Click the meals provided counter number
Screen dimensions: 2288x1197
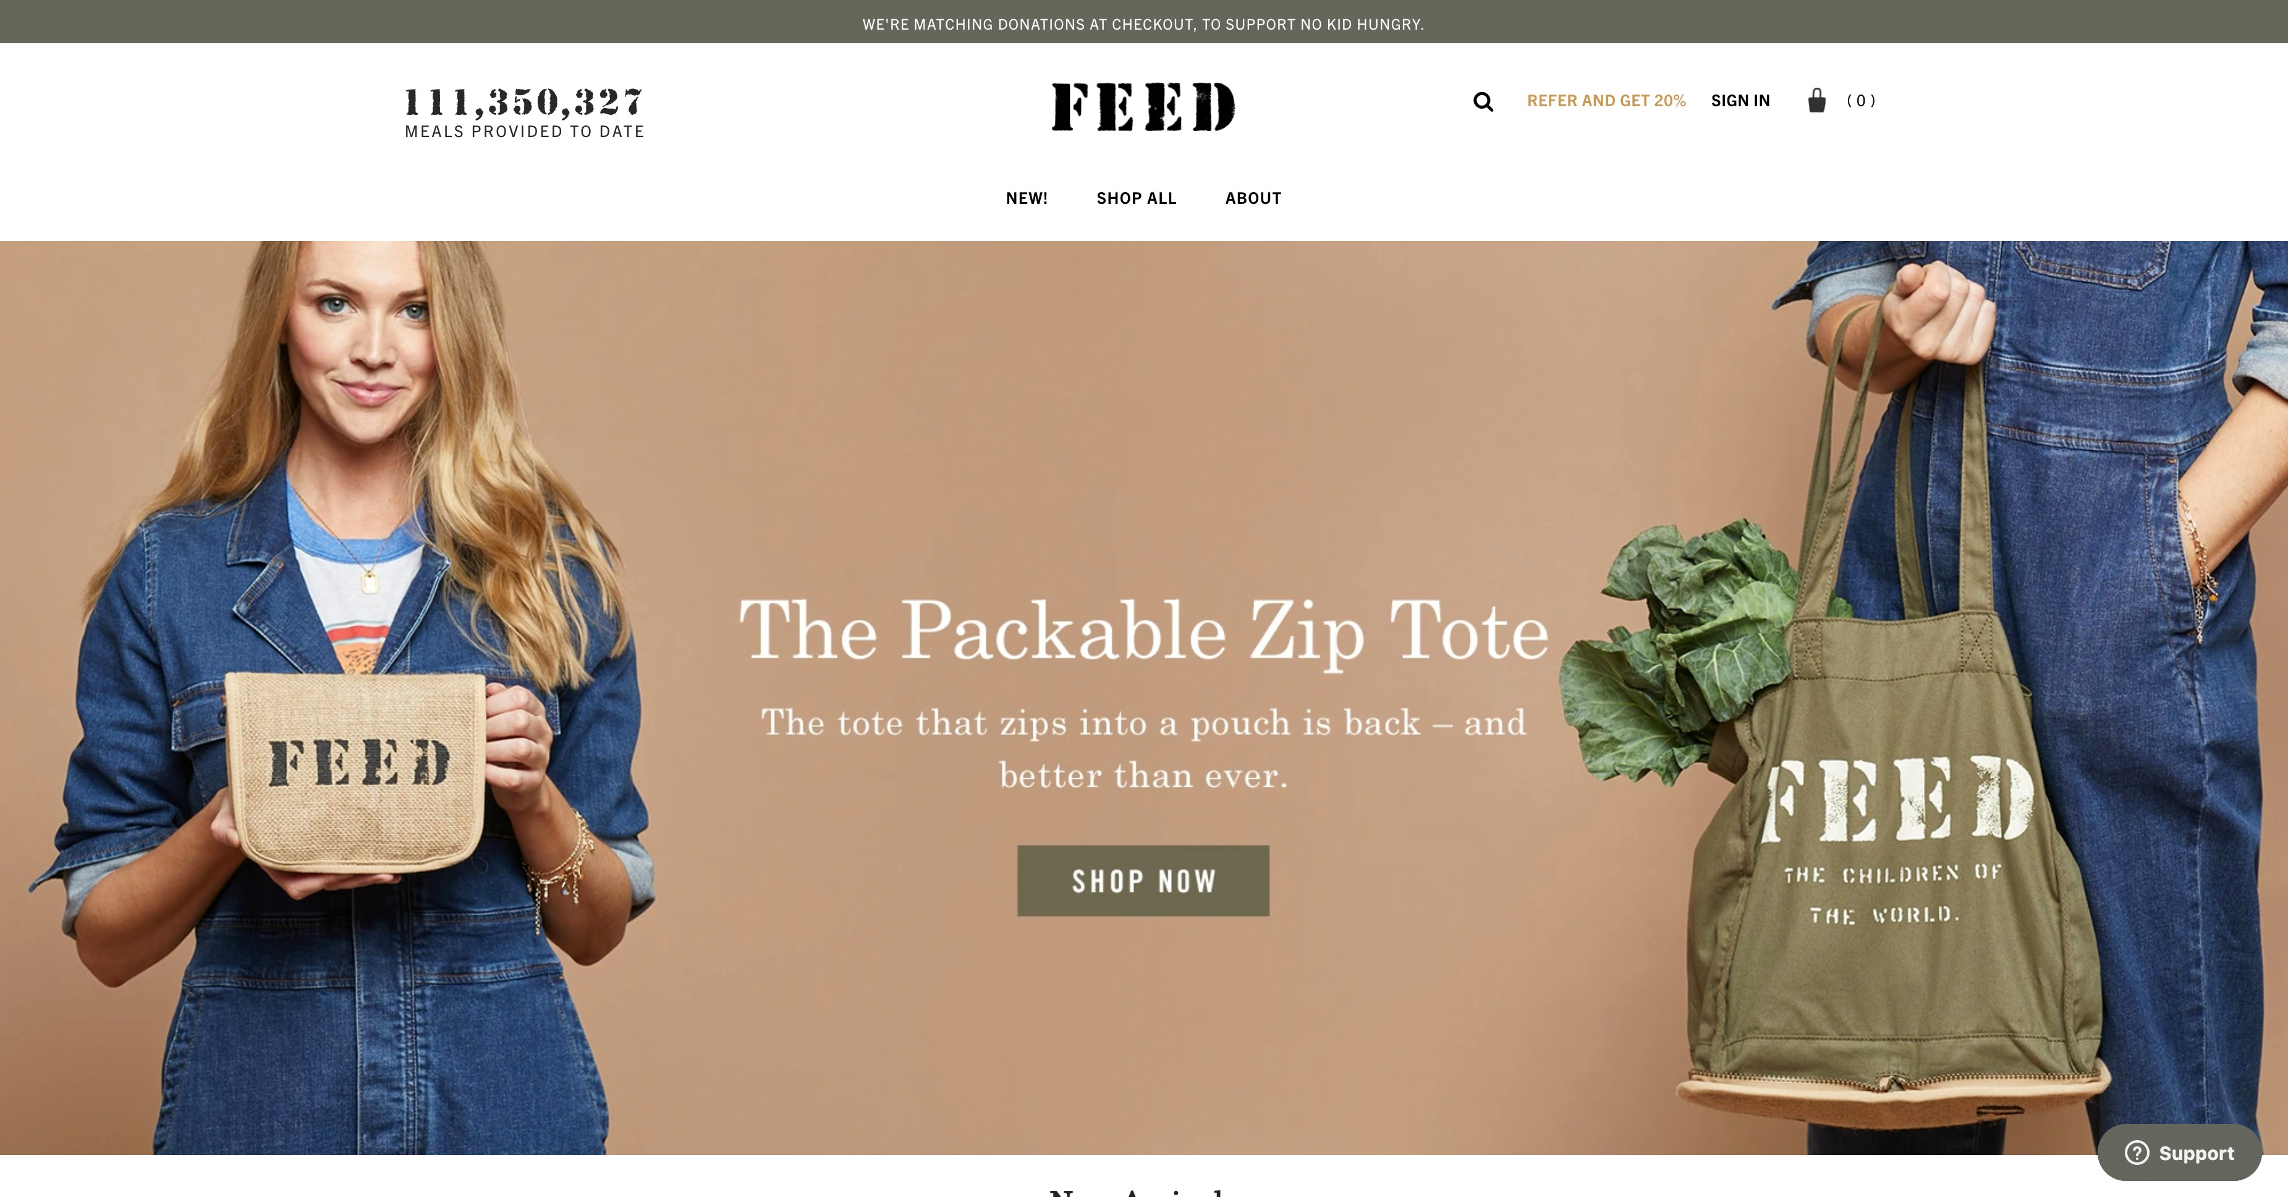(x=524, y=102)
